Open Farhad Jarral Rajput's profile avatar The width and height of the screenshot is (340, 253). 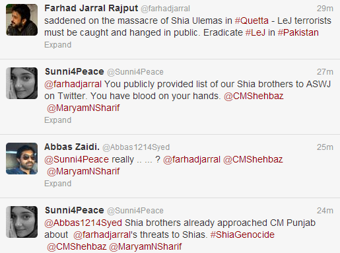point(22,20)
